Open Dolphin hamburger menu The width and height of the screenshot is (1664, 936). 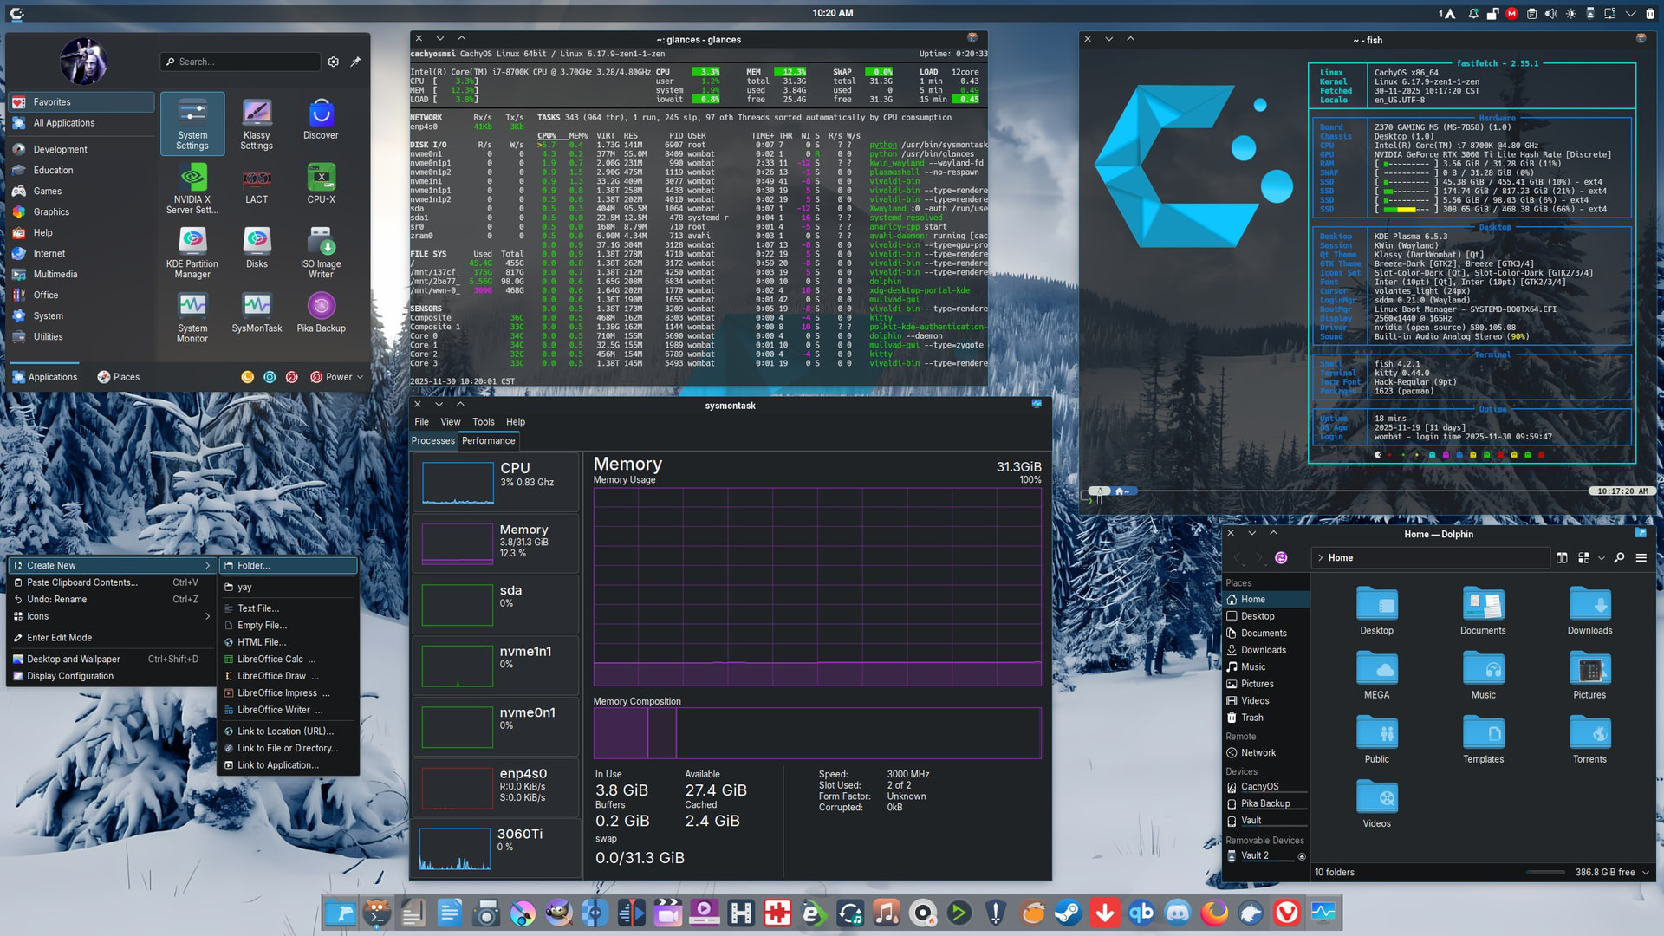1641,558
